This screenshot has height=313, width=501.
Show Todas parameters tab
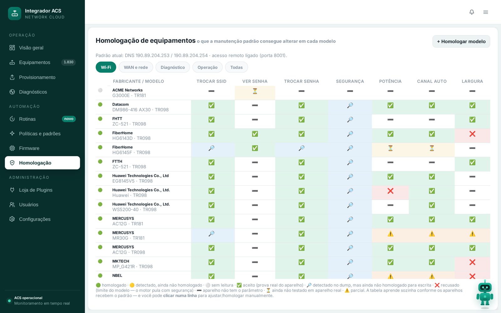(x=236, y=67)
